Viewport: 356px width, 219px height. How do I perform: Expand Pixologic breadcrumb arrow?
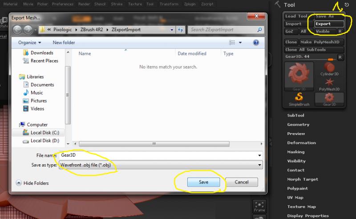(76, 30)
